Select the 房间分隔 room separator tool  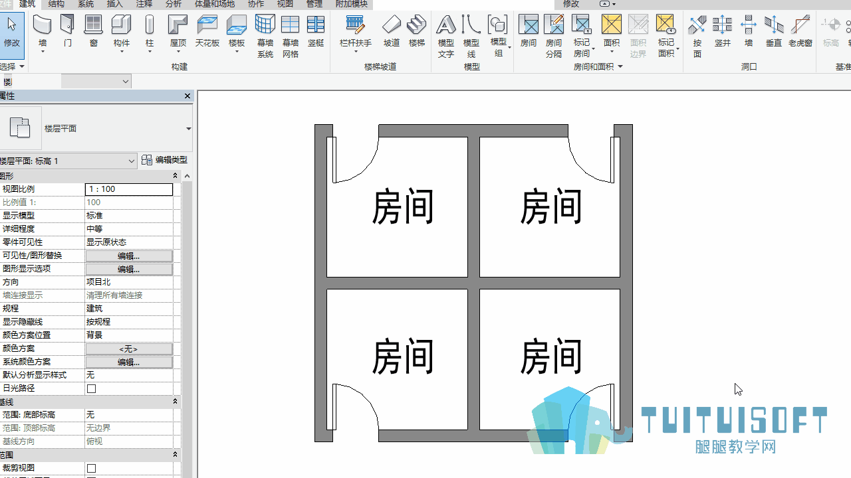[x=554, y=37]
